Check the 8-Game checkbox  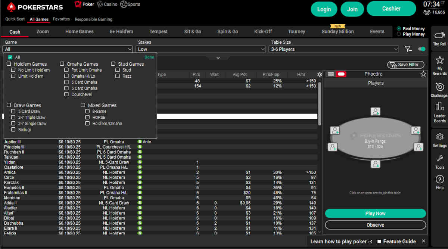coord(87,111)
